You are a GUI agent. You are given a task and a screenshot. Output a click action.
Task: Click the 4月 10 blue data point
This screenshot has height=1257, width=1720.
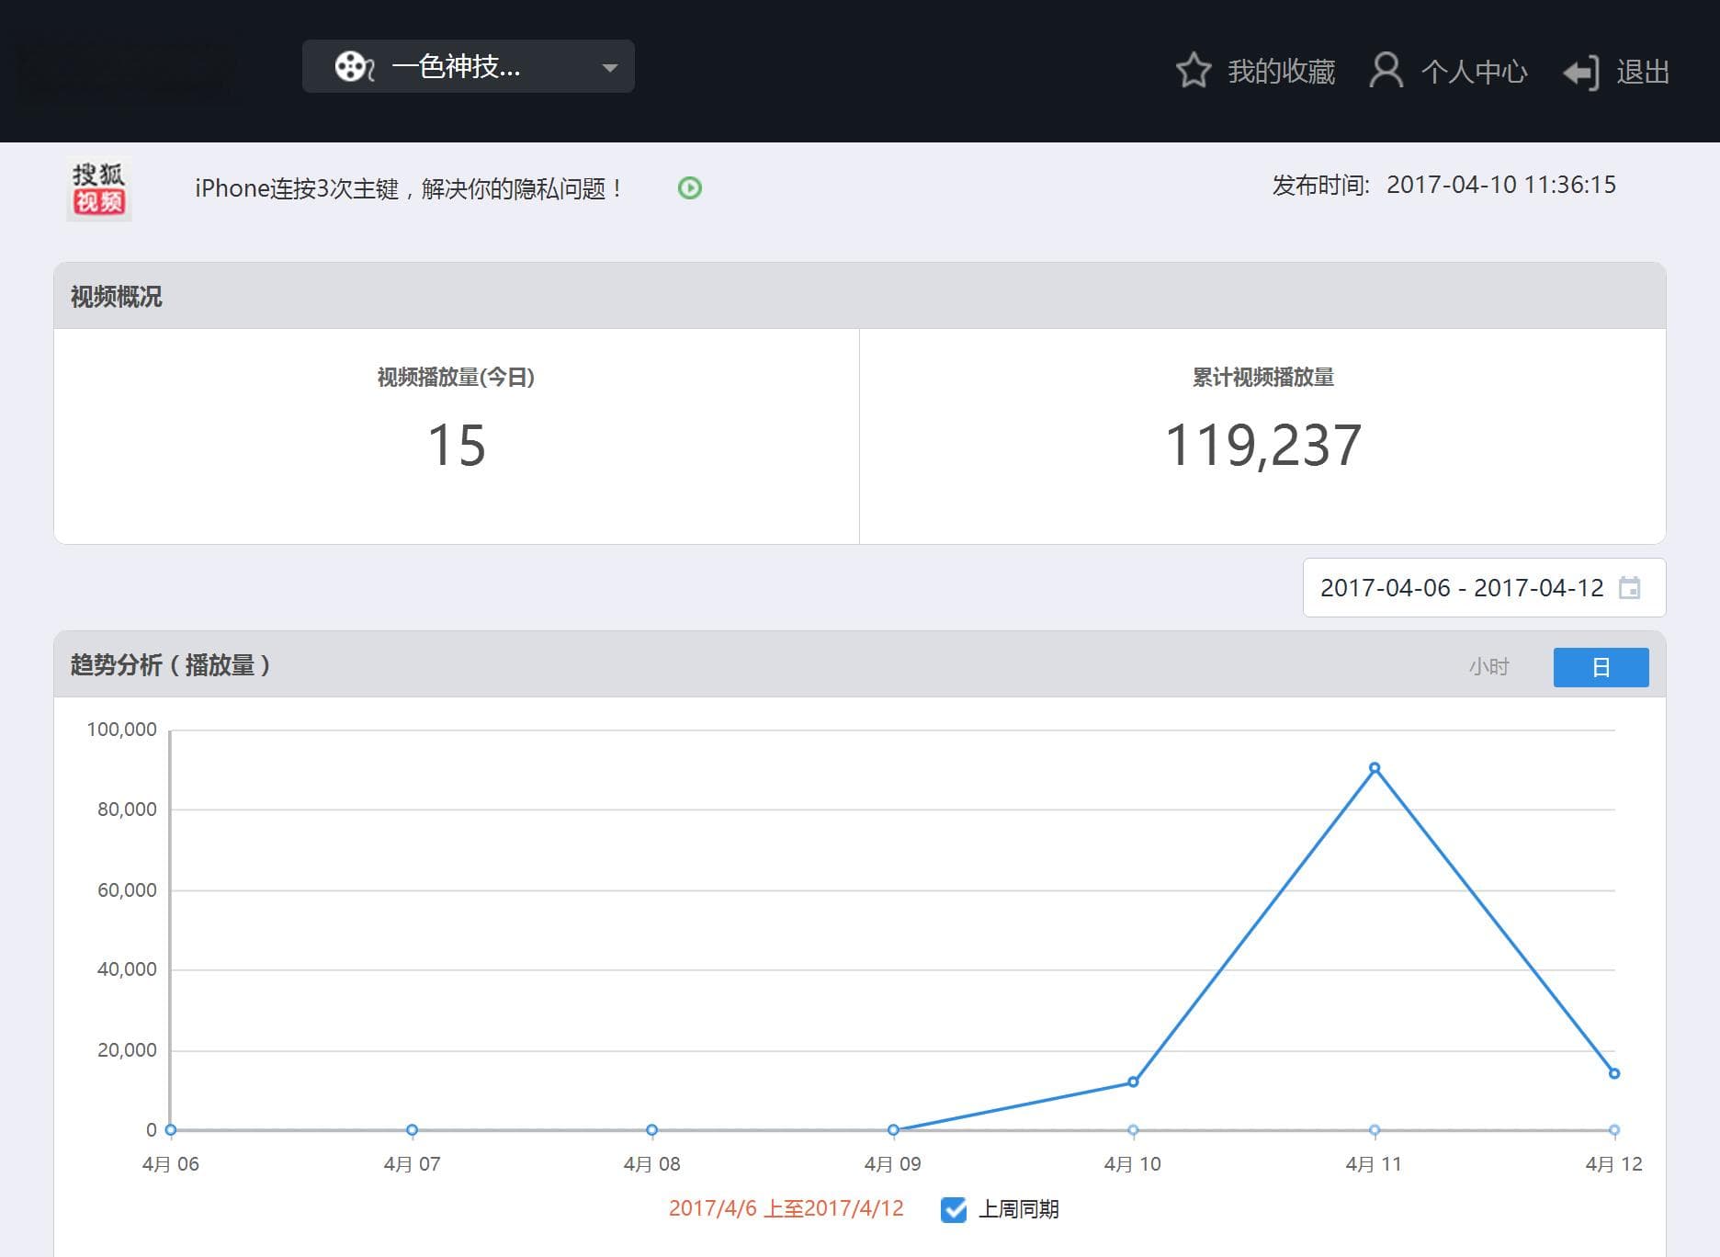[1133, 1081]
